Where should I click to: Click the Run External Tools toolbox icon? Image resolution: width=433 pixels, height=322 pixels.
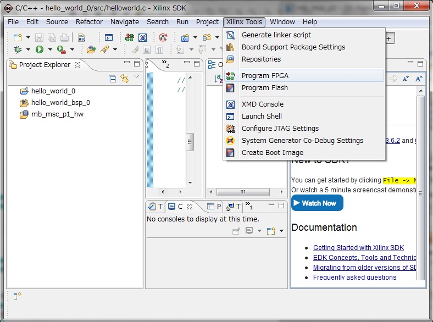tap(62, 49)
